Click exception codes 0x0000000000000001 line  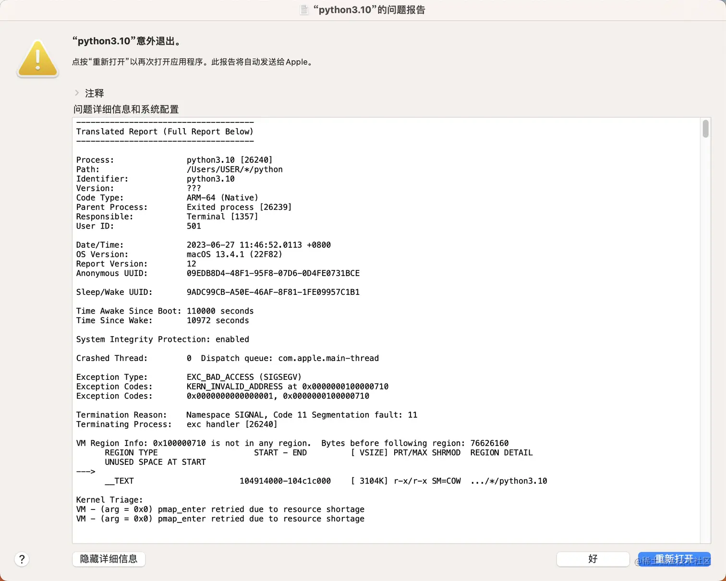[x=278, y=396]
